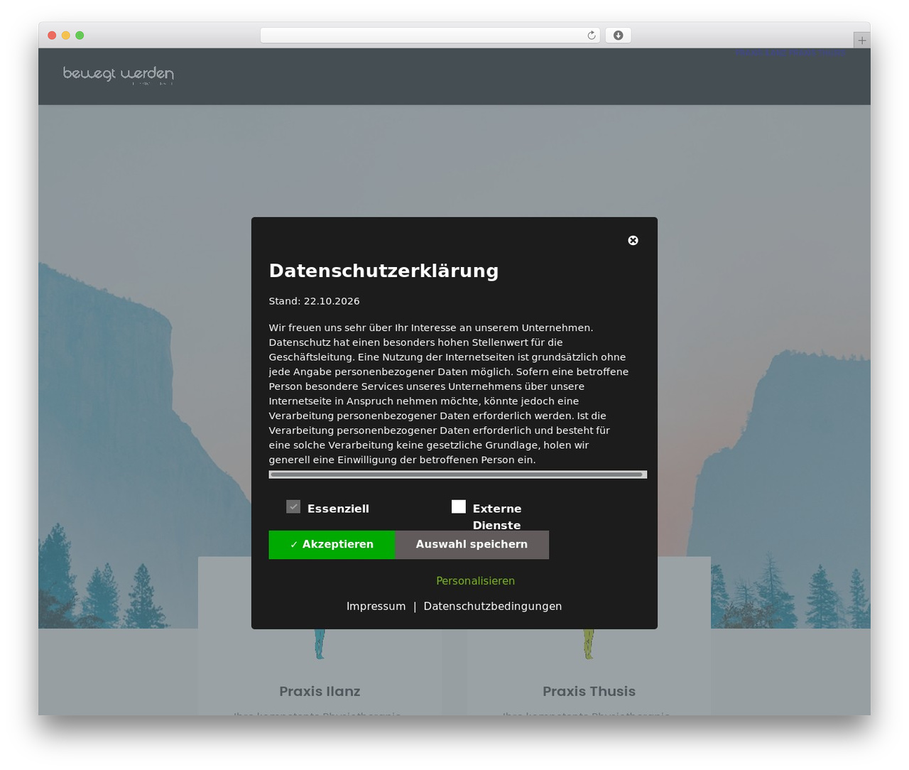This screenshot has height=770, width=909.
Task: Toggle the Essenziell checkbox
Action: (293, 506)
